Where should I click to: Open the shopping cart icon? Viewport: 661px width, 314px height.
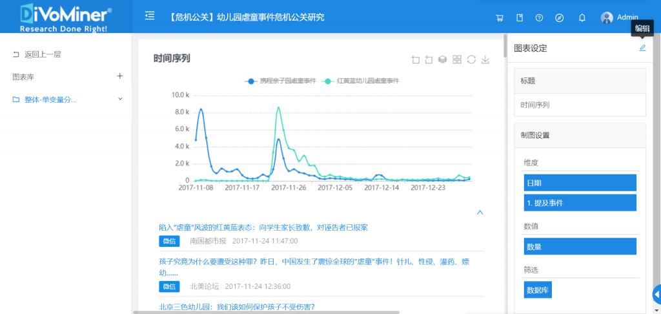[x=499, y=17]
